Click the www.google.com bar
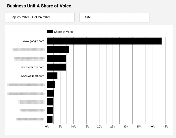Screen dimensions: 176x138 tap(104, 41)
